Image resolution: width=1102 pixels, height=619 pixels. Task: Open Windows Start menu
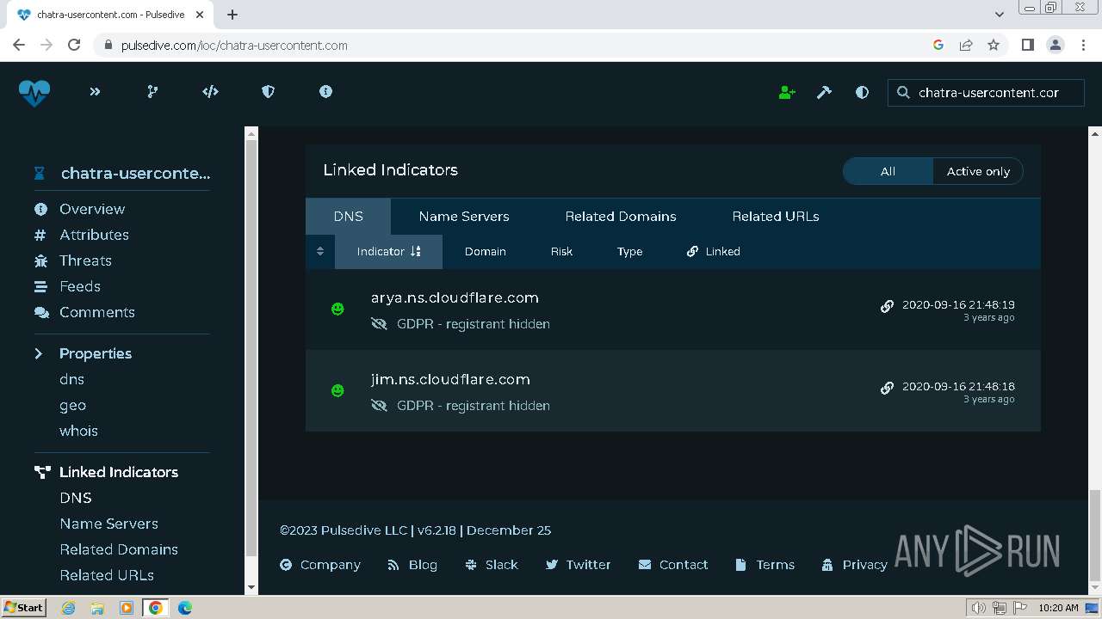click(x=23, y=608)
